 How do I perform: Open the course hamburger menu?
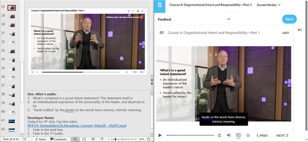(x=162, y=33)
